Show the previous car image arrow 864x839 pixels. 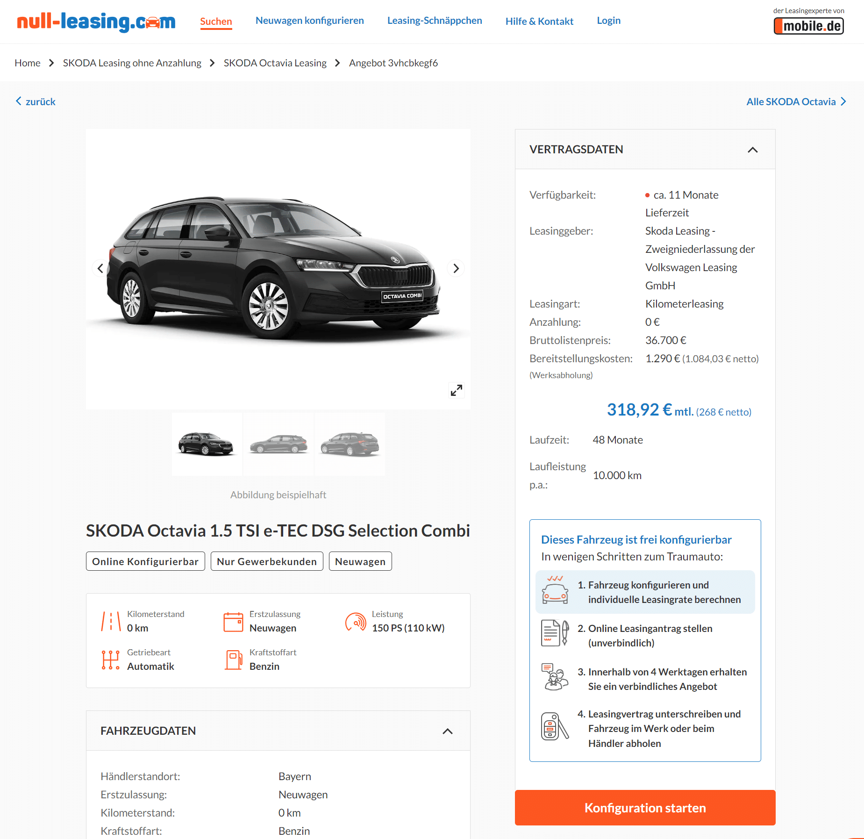point(100,268)
